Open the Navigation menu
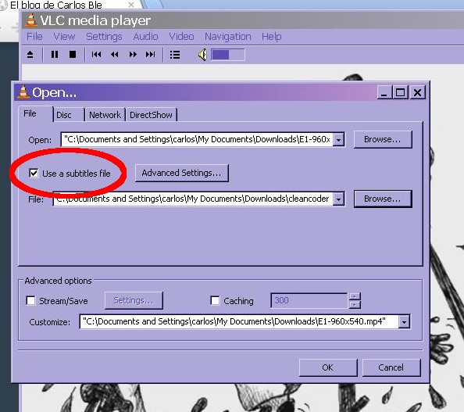This screenshot has height=412, width=464. pos(228,37)
